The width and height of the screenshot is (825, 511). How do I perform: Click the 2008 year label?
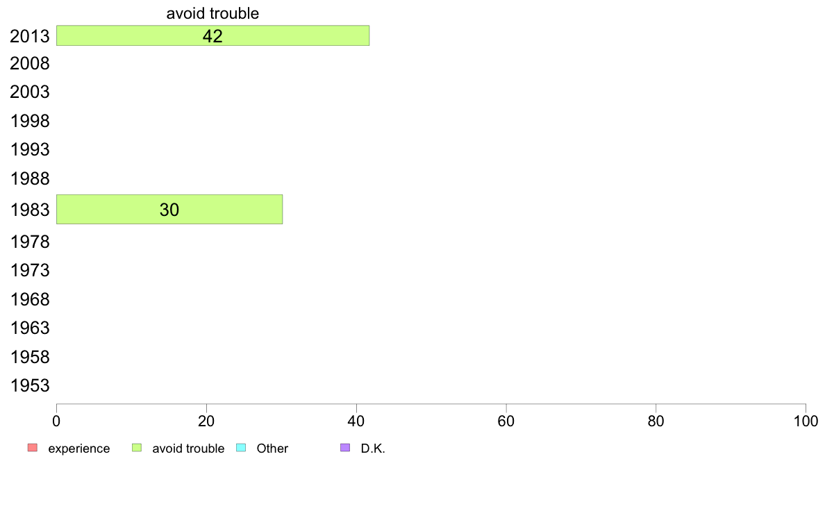(29, 64)
